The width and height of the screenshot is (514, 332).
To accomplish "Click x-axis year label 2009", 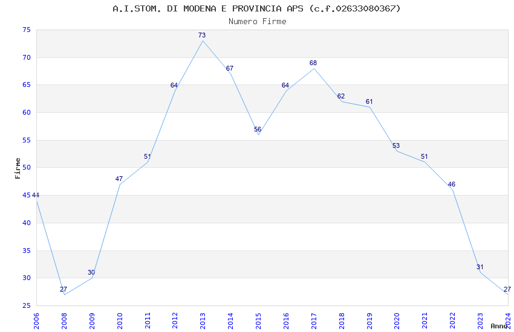I will tap(92, 321).
